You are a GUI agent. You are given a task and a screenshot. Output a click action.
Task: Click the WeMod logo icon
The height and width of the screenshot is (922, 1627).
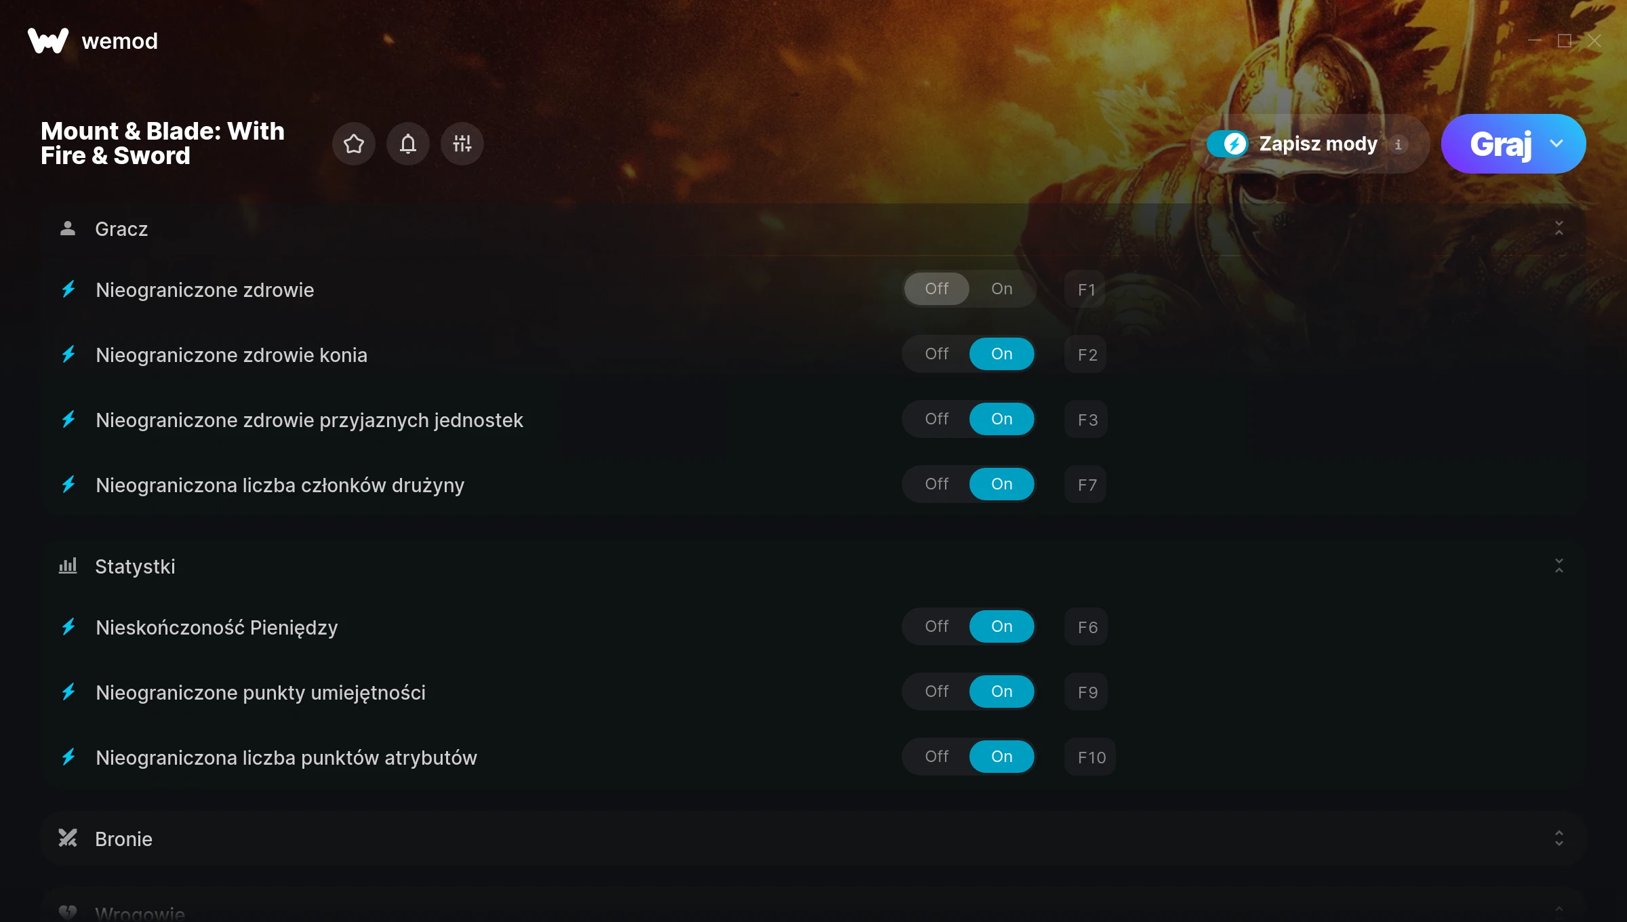pyautogui.click(x=48, y=41)
